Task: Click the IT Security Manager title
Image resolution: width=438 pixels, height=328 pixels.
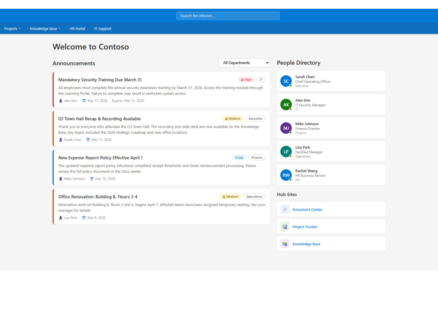Action: coord(311,105)
